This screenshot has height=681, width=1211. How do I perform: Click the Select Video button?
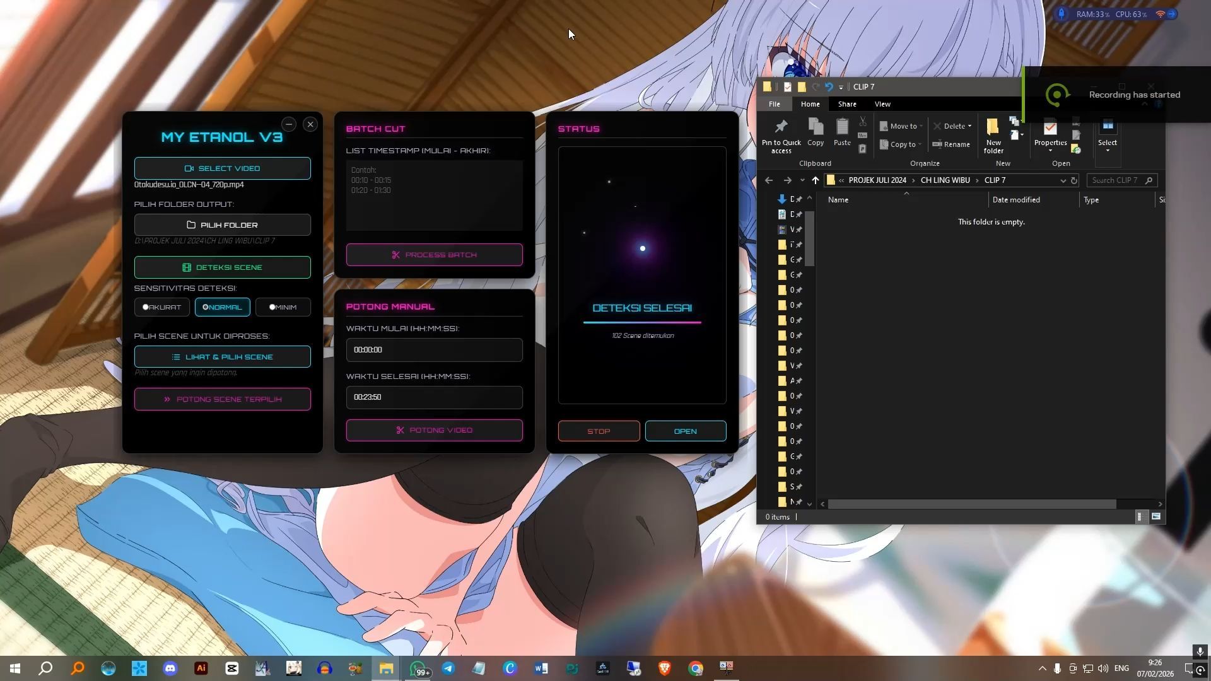click(x=222, y=168)
